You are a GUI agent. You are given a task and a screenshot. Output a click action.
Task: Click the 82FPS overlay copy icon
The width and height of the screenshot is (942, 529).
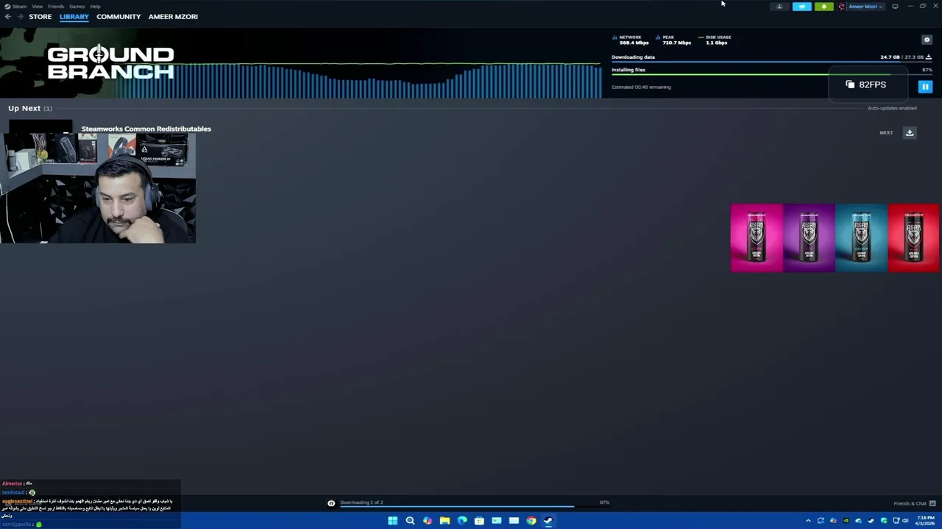click(850, 84)
